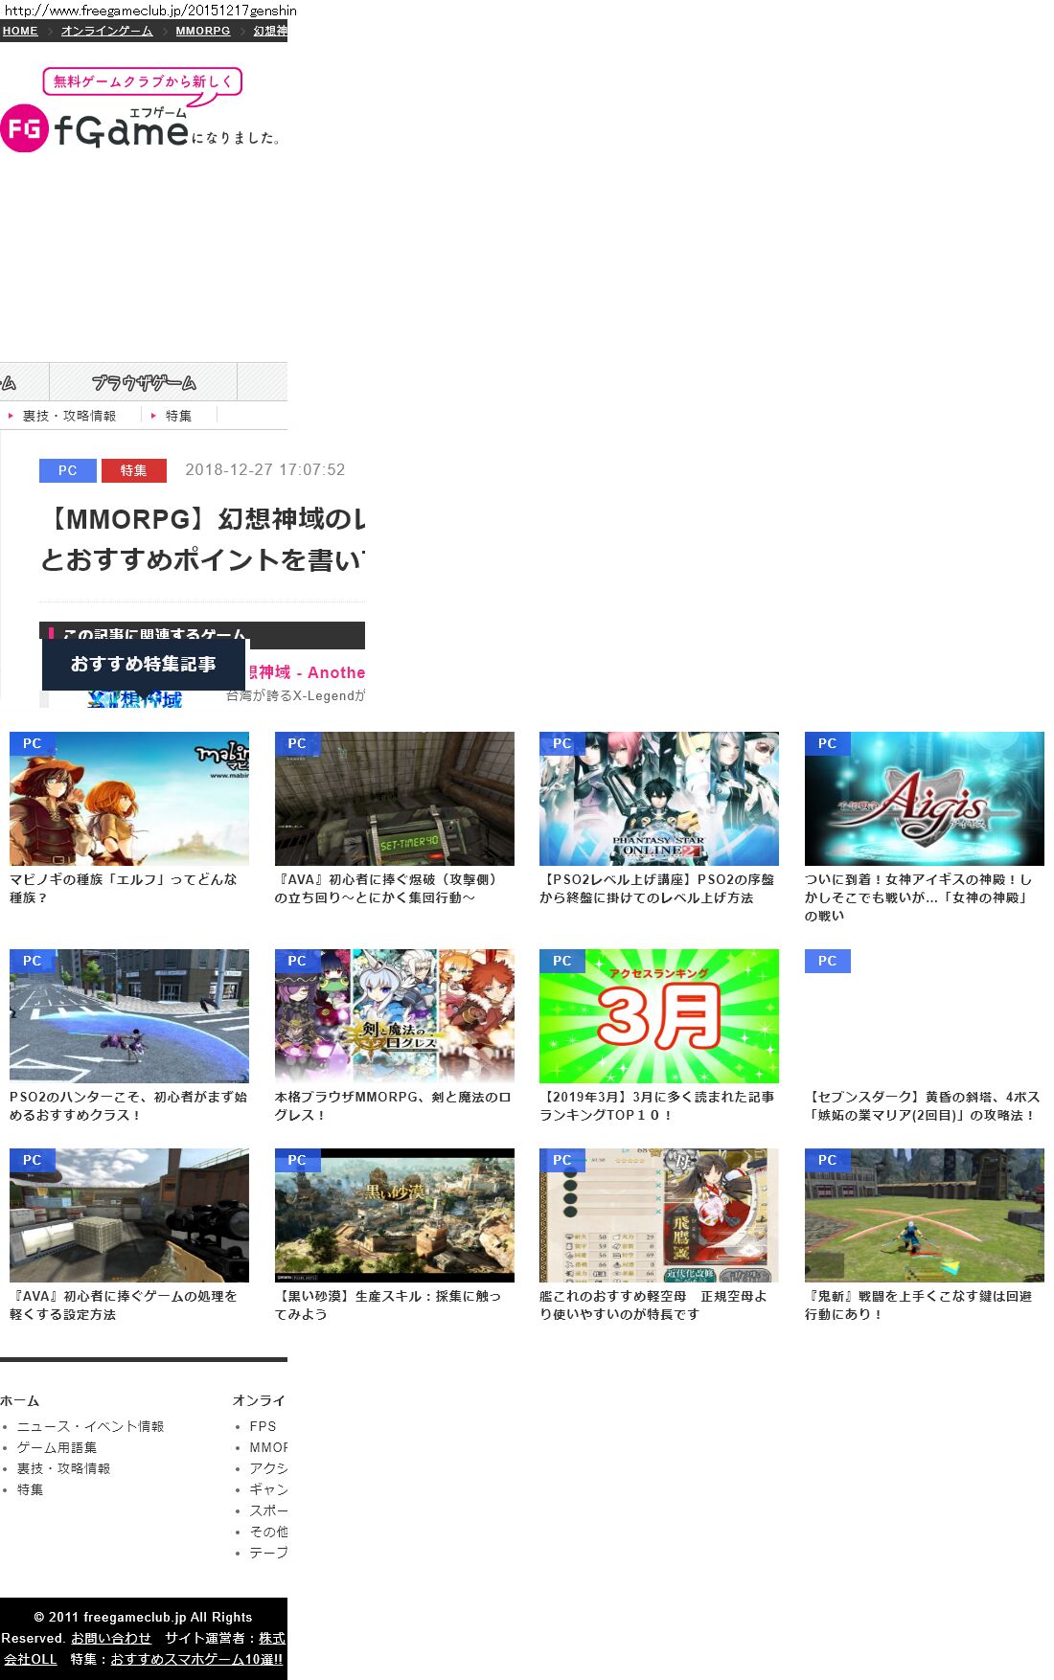
Task: Click the セブンスダーク 黄昏の斜塔 article title
Action: click(x=922, y=1106)
